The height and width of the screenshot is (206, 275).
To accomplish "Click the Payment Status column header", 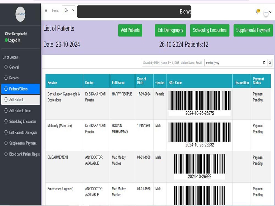I will [x=261, y=81].
